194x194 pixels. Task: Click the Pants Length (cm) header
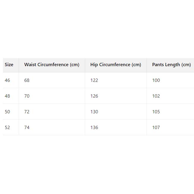[x=171, y=65]
